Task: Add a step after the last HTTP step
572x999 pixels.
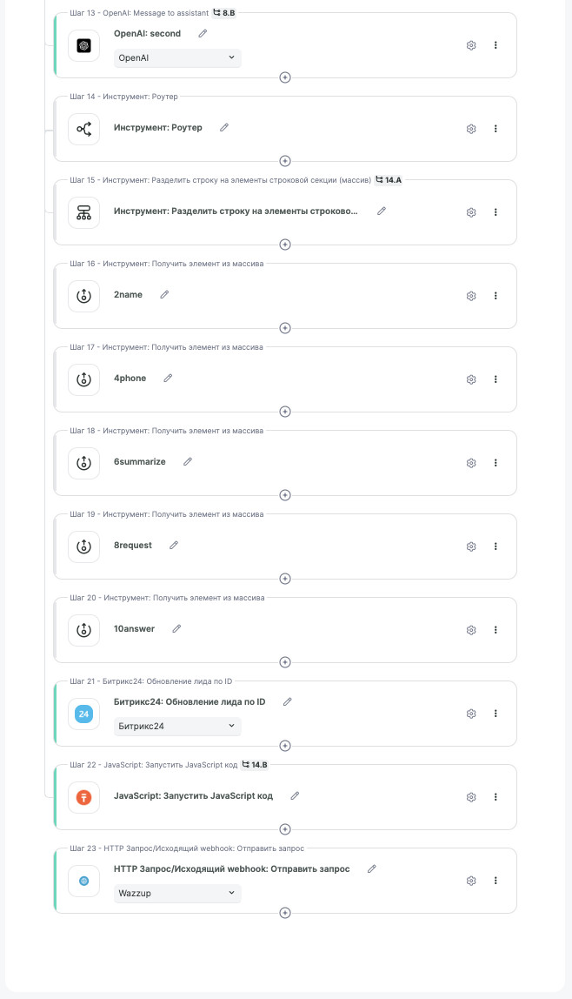Action: coord(285,913)
